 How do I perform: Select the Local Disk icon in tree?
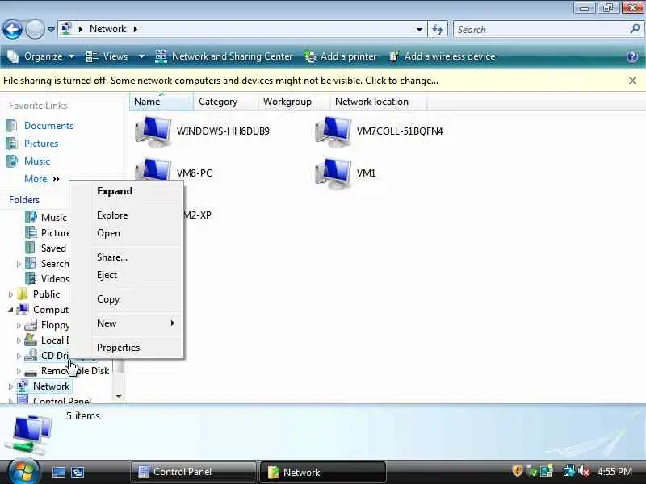(x=31, y=340)
